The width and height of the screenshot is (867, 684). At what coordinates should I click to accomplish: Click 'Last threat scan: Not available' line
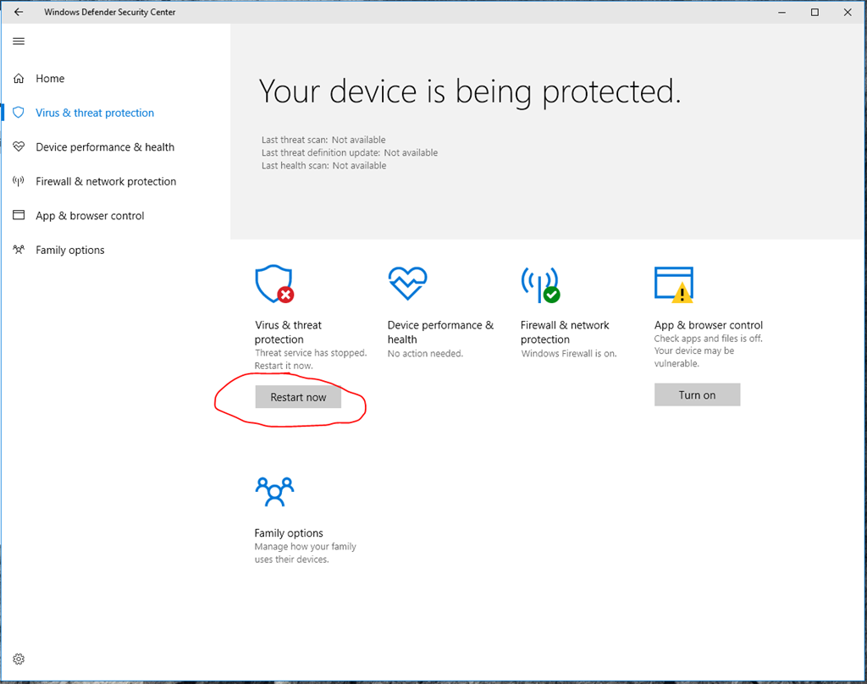[323, 140]
